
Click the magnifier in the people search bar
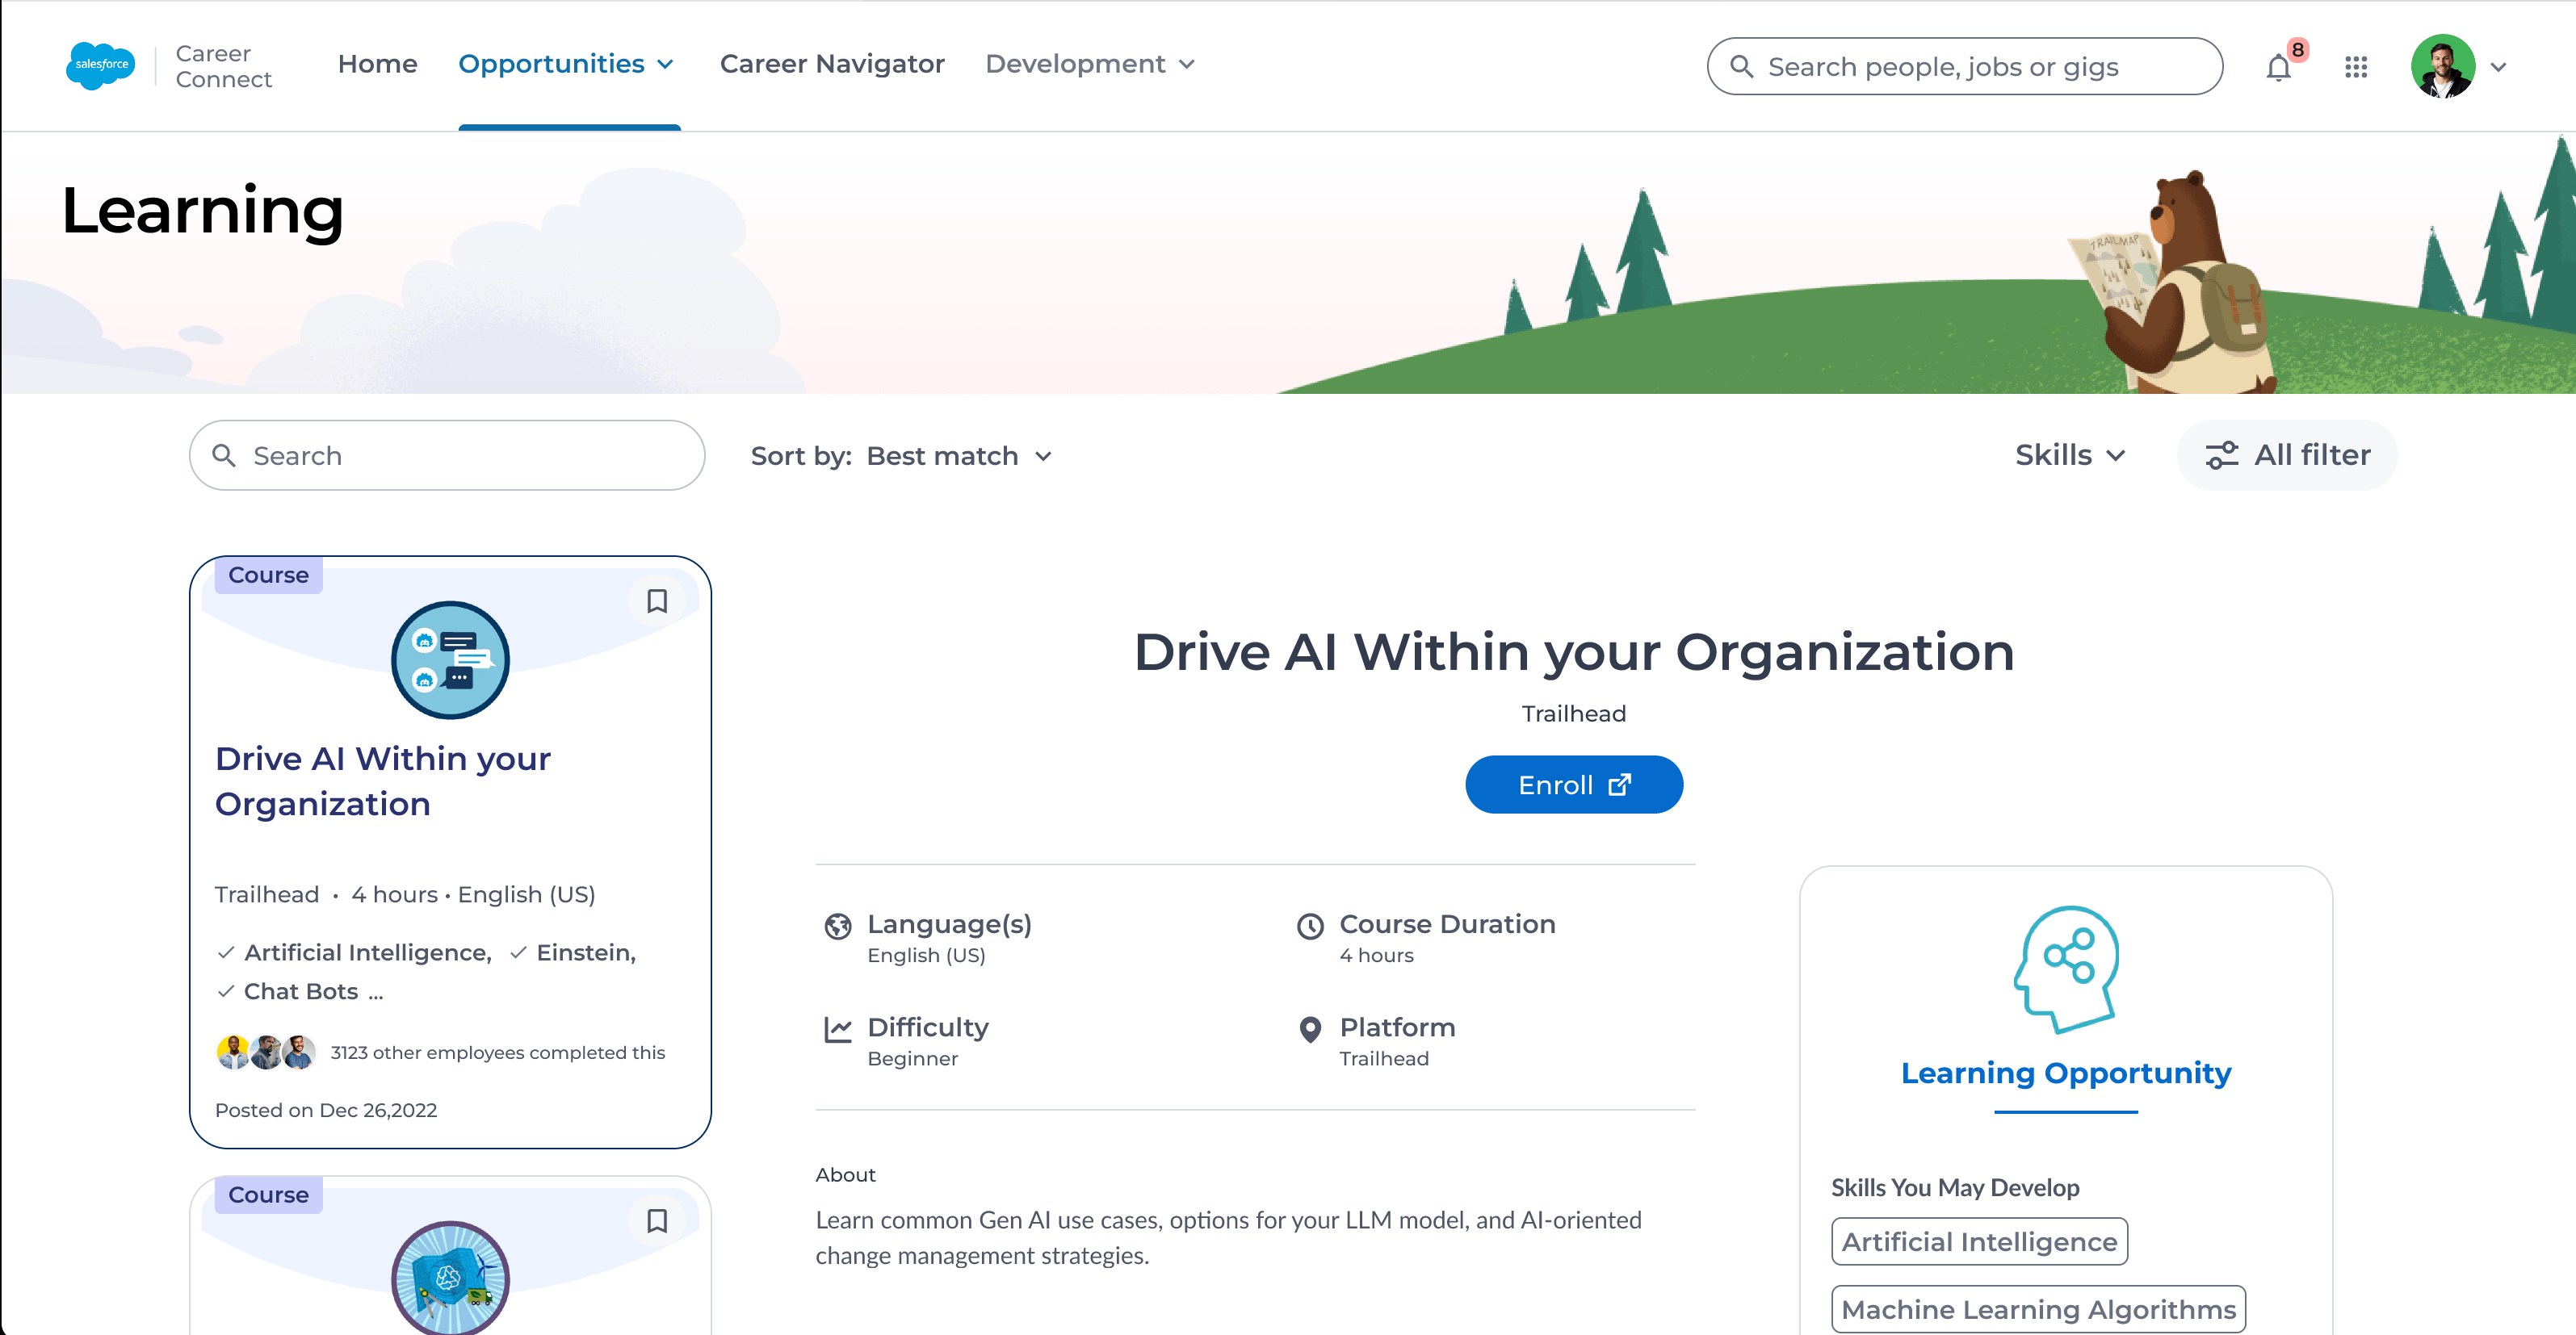pos(1741,67)
